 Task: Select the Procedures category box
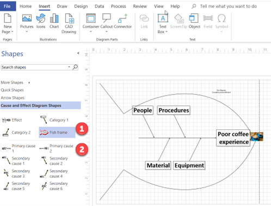point(174,110)
